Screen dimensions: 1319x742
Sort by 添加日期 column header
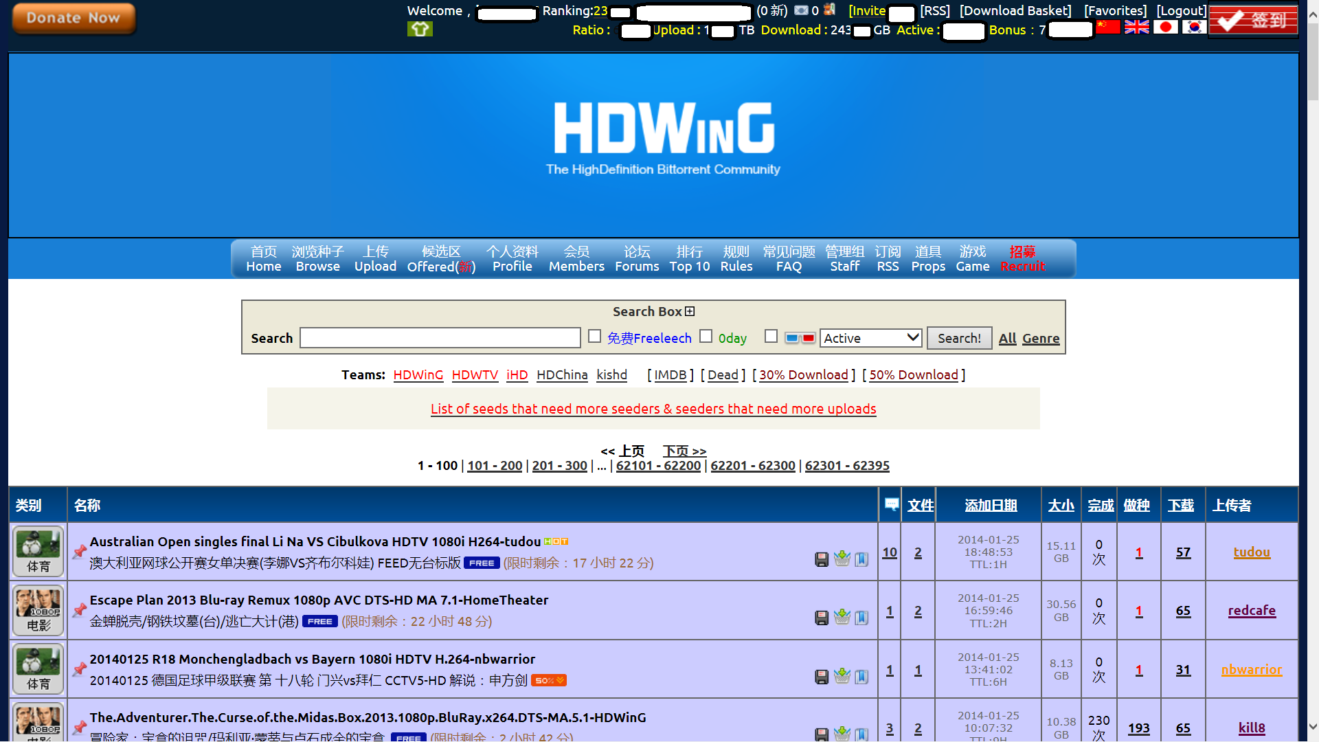click(991, 506)
